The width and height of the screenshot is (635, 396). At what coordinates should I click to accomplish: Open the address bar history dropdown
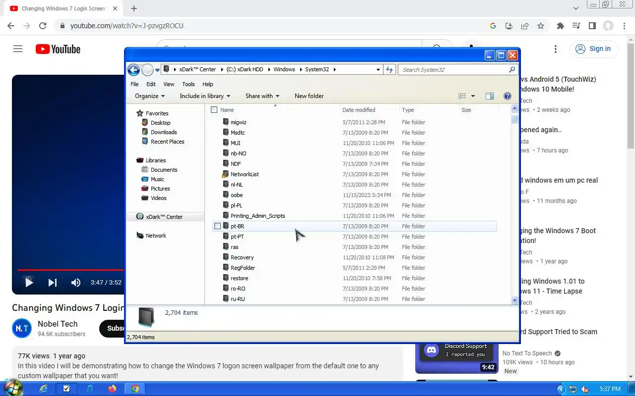[x=378, y=70]
